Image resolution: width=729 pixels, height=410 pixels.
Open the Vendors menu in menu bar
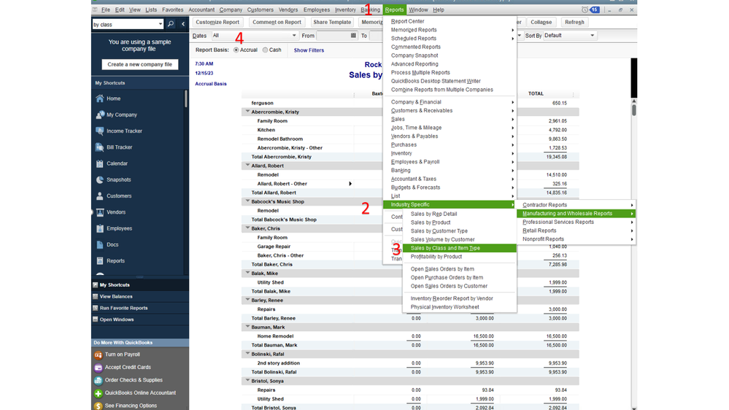[x=288, y=9]
